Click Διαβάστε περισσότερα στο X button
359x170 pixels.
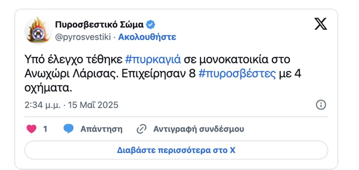pos(176,150)
